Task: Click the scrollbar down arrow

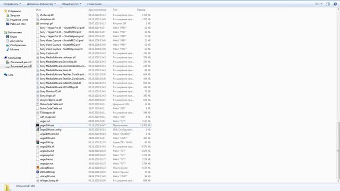Action: tap(338, 181)
